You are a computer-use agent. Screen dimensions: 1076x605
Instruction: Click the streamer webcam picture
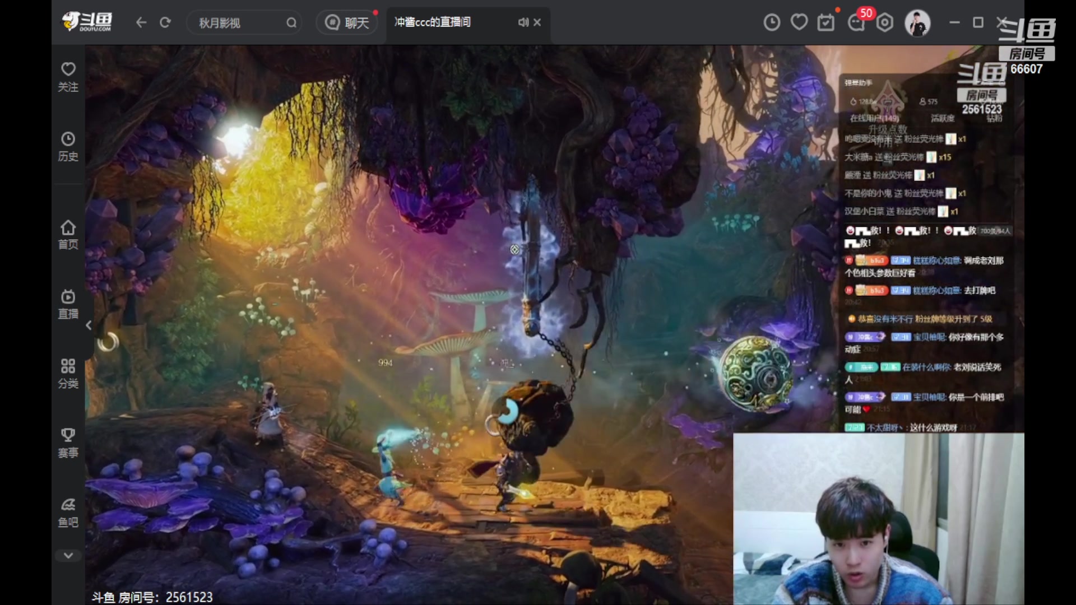879,519
